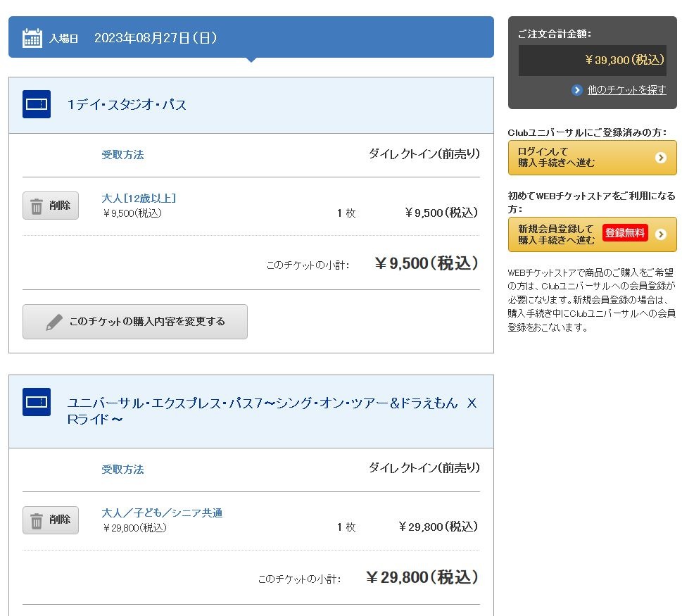This screenshot has width=682, height=616.
Task: Click 新規会員登録して購入手続きへ進む button
Action: tap(592, 234)
